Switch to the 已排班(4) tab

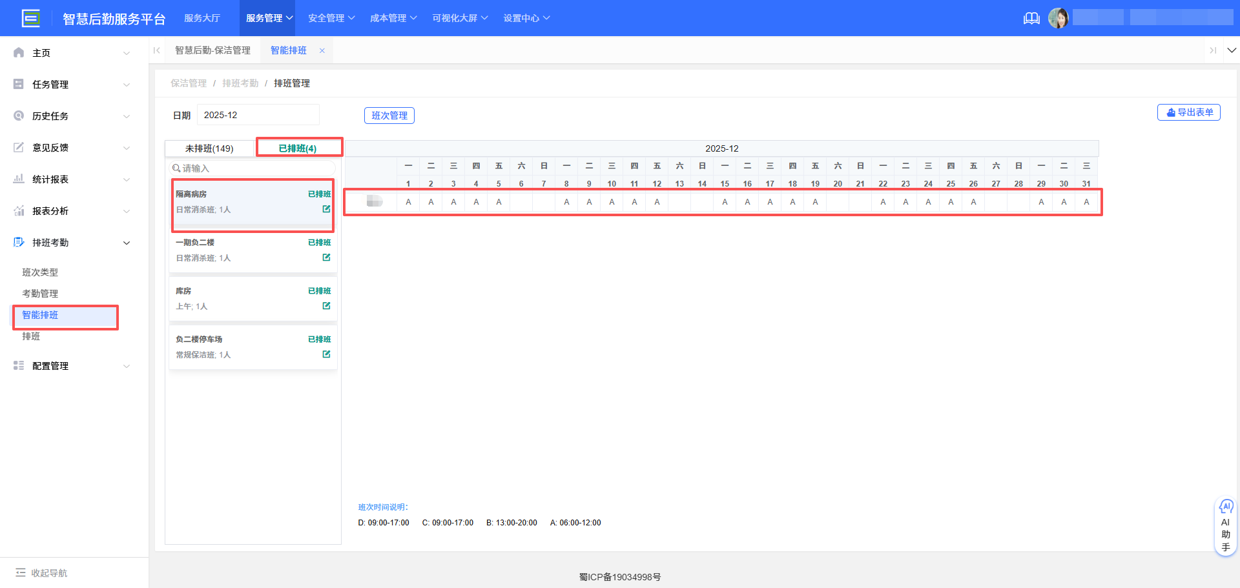(299, 148)
